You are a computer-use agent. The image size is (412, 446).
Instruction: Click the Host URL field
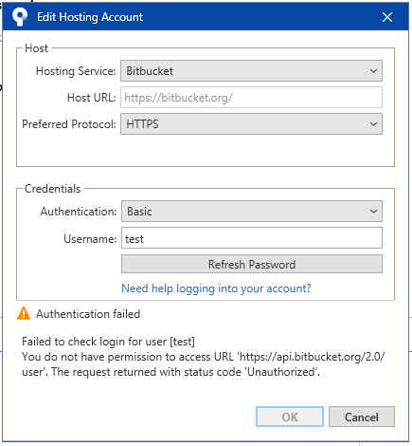click(x=251, y=98)
